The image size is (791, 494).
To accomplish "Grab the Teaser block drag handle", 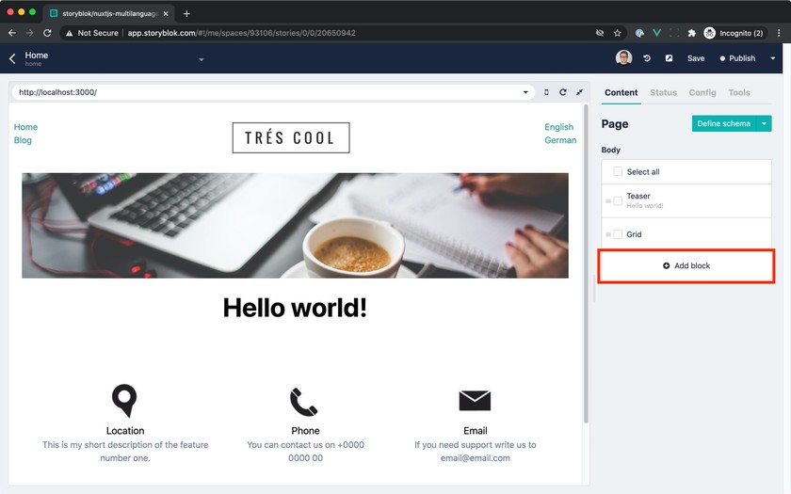I will click(608, 201).
